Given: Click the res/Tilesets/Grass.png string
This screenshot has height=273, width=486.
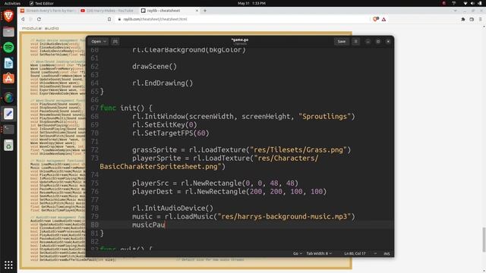Looking at the screenshot, I should pyautogui.click(x=298, y=150).
